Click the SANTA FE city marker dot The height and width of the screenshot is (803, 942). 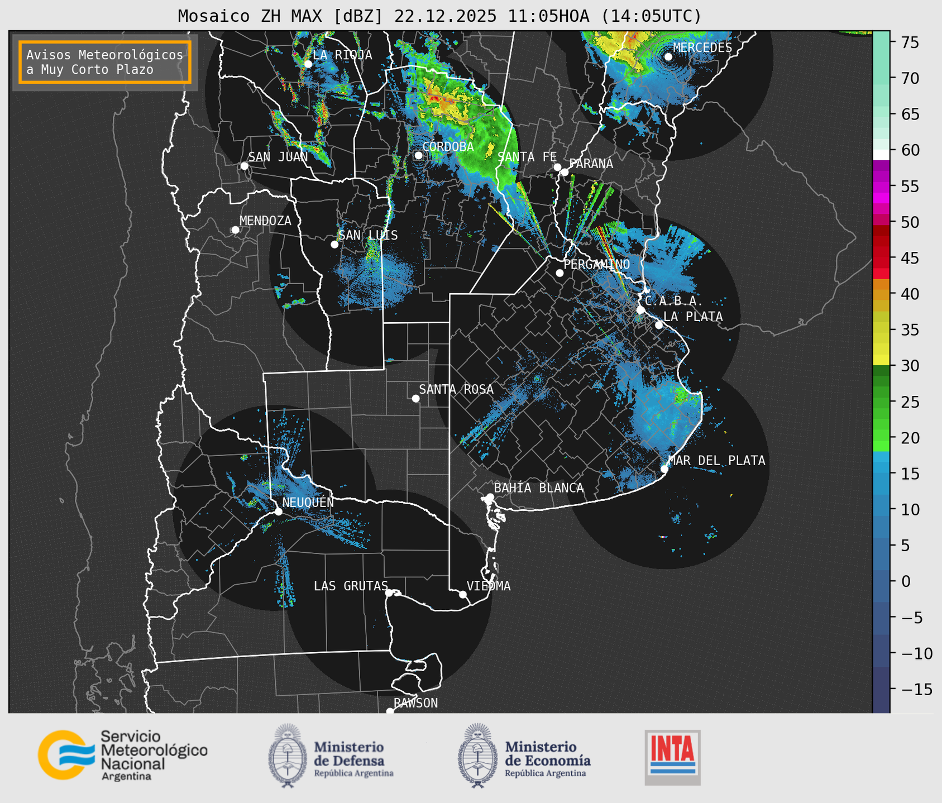coord(557,167)
